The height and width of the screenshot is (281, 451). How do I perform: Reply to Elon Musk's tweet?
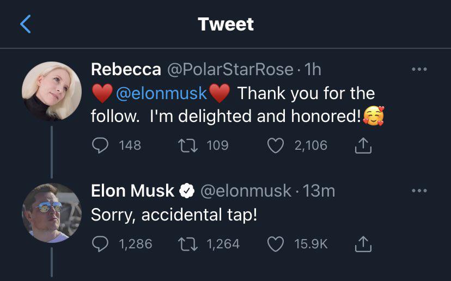click(x=100, y=244)
